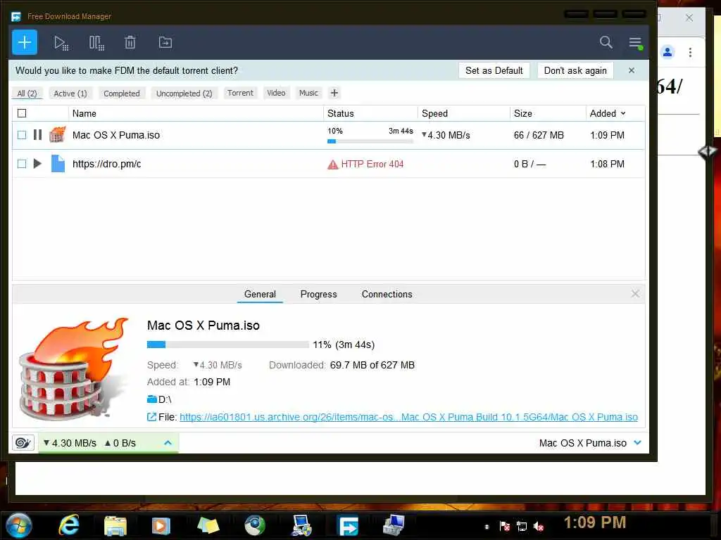Screen dimensions: 721x540
Task: Click the 66 / 627 MB size cell
Action: [x=539, y=135]
